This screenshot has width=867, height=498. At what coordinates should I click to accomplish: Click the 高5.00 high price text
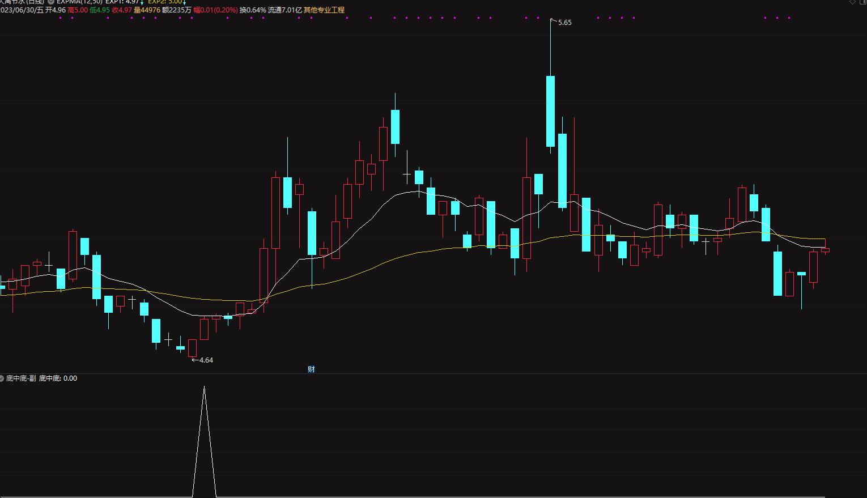pos(78,10)
